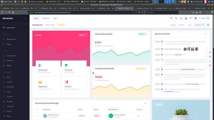
Task: Click the Year filter button
Action: click(x=190, y=25)
